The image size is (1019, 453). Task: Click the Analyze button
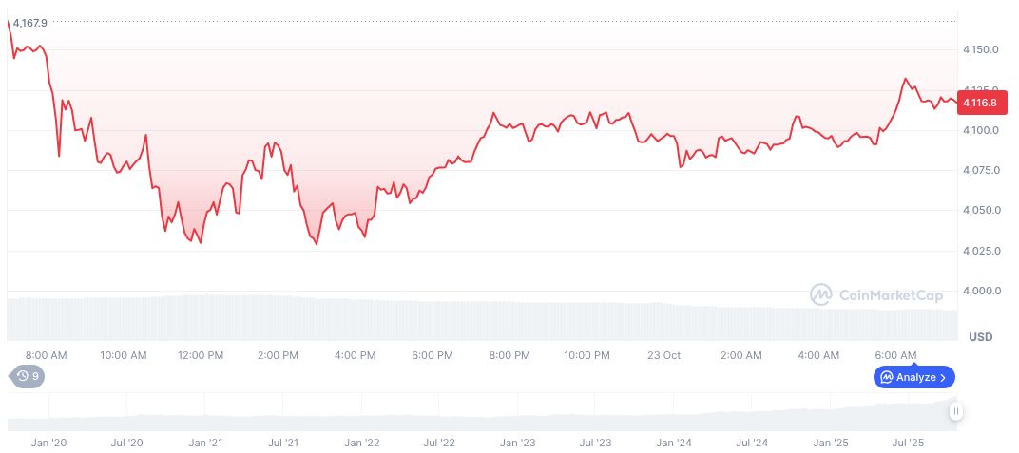coord(913,377)
